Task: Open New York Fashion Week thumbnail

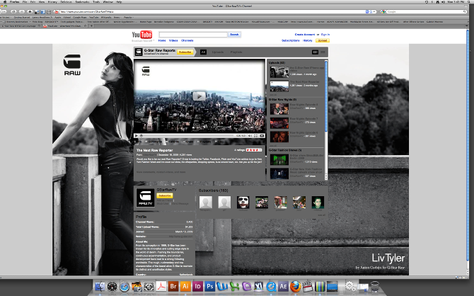Action: click(x=279, y=173)
